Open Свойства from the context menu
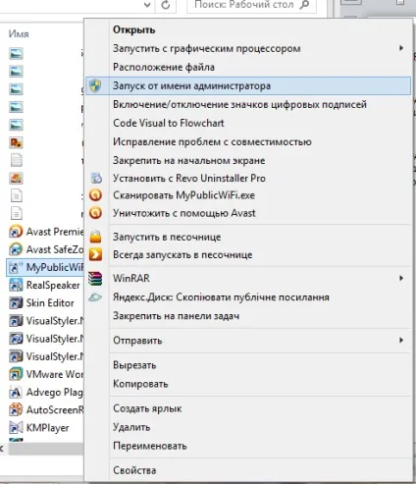Screen dimensions: 416x484 coord(248,470)
